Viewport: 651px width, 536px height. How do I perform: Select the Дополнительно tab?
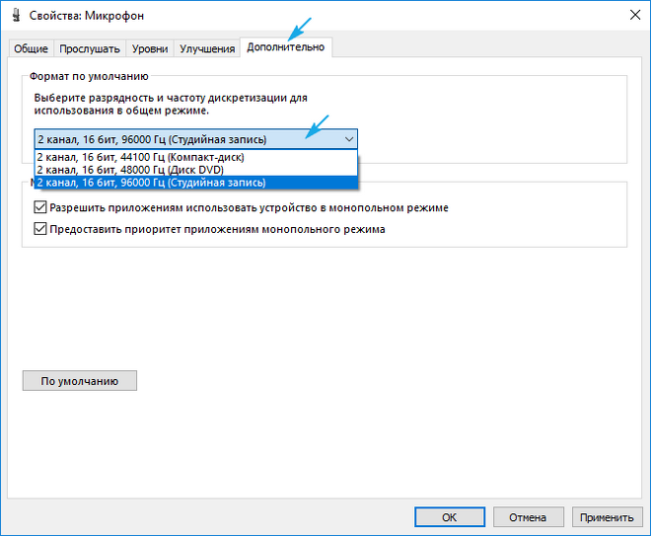point(286,47)
